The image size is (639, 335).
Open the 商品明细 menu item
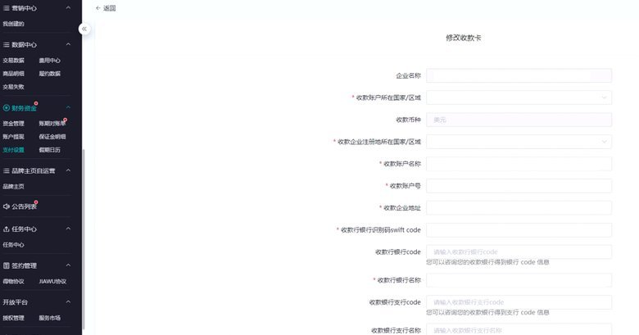[13, 74]
